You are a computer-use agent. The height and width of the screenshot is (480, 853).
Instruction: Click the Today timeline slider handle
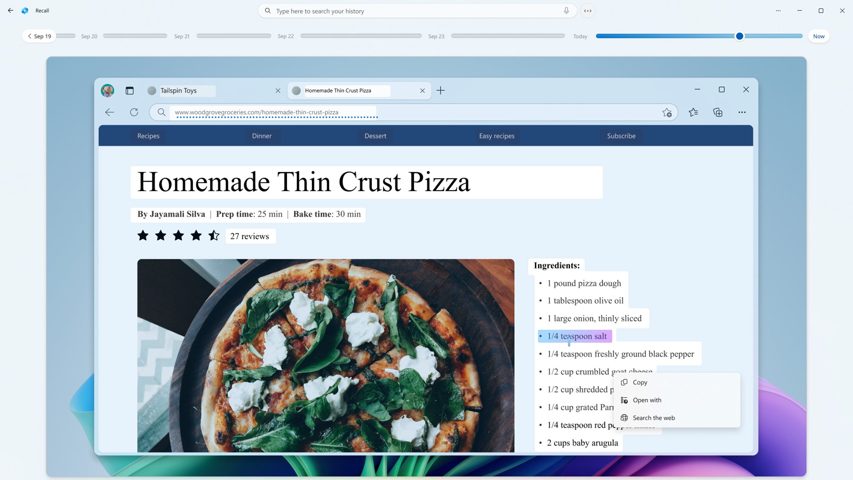pos(740,36)
